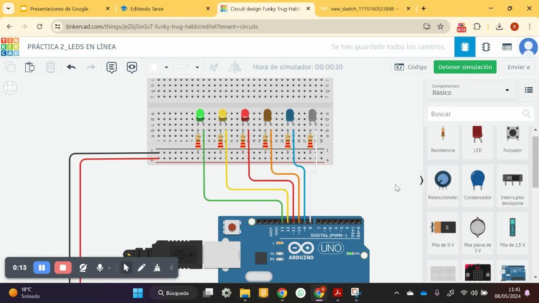Pause the screen recording

point(42,267)
